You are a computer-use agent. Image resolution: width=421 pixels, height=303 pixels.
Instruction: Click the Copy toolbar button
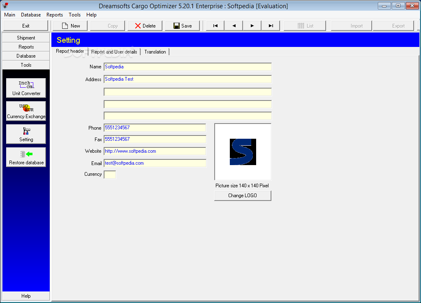(x=108, y=26)
